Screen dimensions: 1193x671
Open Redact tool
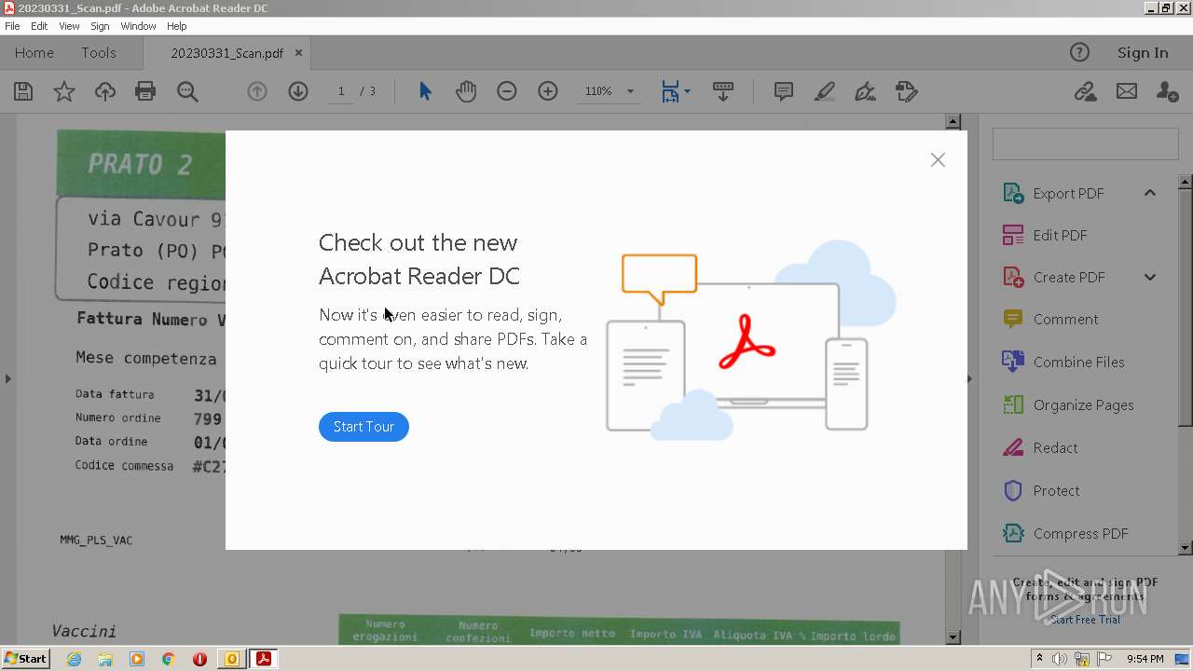[x=1055, y=447]
